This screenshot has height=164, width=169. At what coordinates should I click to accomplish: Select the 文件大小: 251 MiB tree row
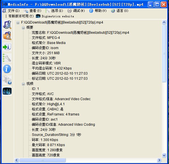[x=46, y=53]
